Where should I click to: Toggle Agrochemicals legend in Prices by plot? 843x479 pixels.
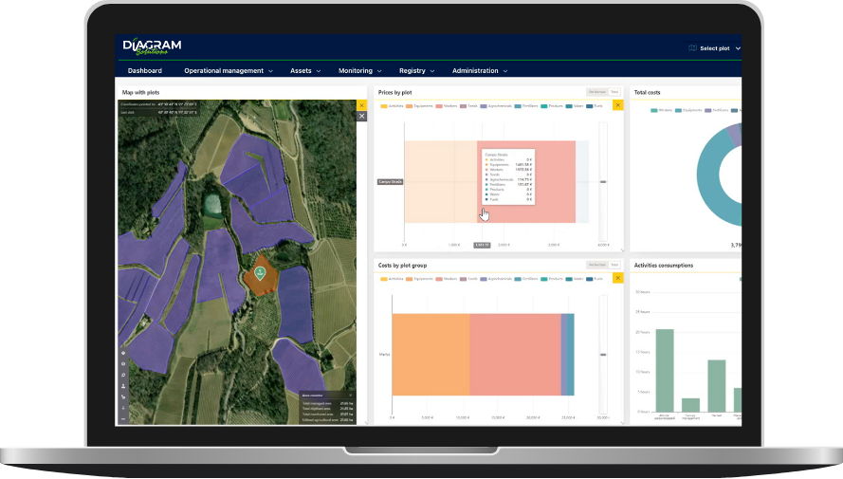pyautogui.click(x=496, y=106)
